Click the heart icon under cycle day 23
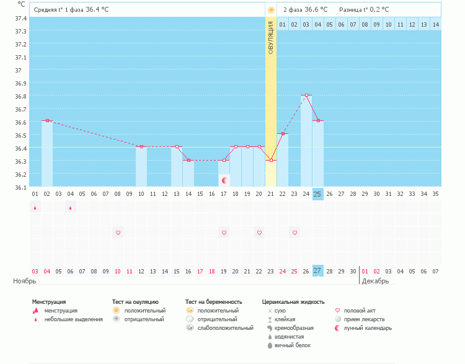This screenshot has width=465, height=364. tap(294, 233)
